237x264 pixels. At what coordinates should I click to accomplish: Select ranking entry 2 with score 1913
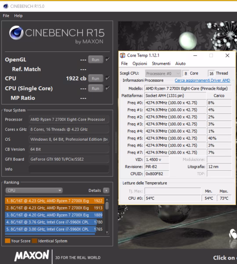pos(54,208)
